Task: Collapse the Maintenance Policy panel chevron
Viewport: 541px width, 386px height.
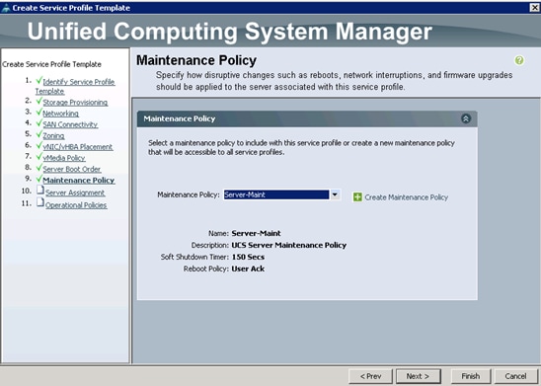Action: click(x=466, y=118)
